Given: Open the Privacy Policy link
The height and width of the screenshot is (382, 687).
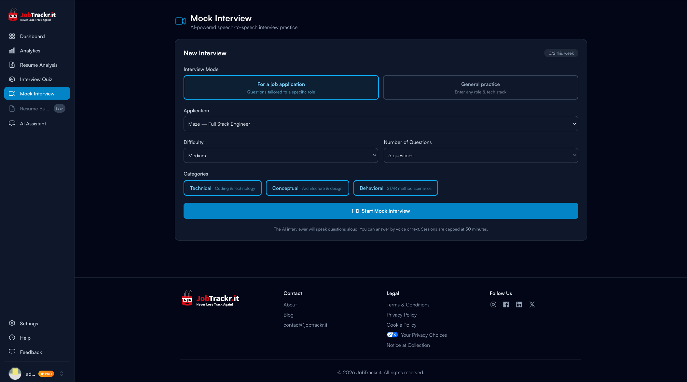Looking at the screenshot, I should 401,315.
